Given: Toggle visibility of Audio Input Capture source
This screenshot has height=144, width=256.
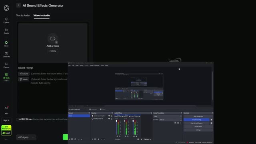Looking at the screenshot, I should [x=109, y=116].
